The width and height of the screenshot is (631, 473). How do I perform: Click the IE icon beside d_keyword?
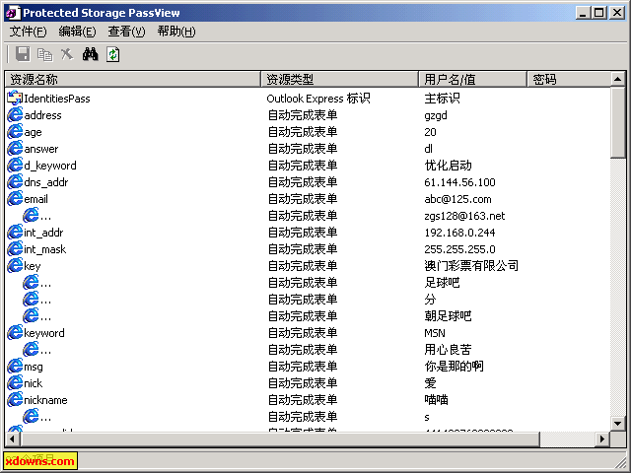[15, 166]
